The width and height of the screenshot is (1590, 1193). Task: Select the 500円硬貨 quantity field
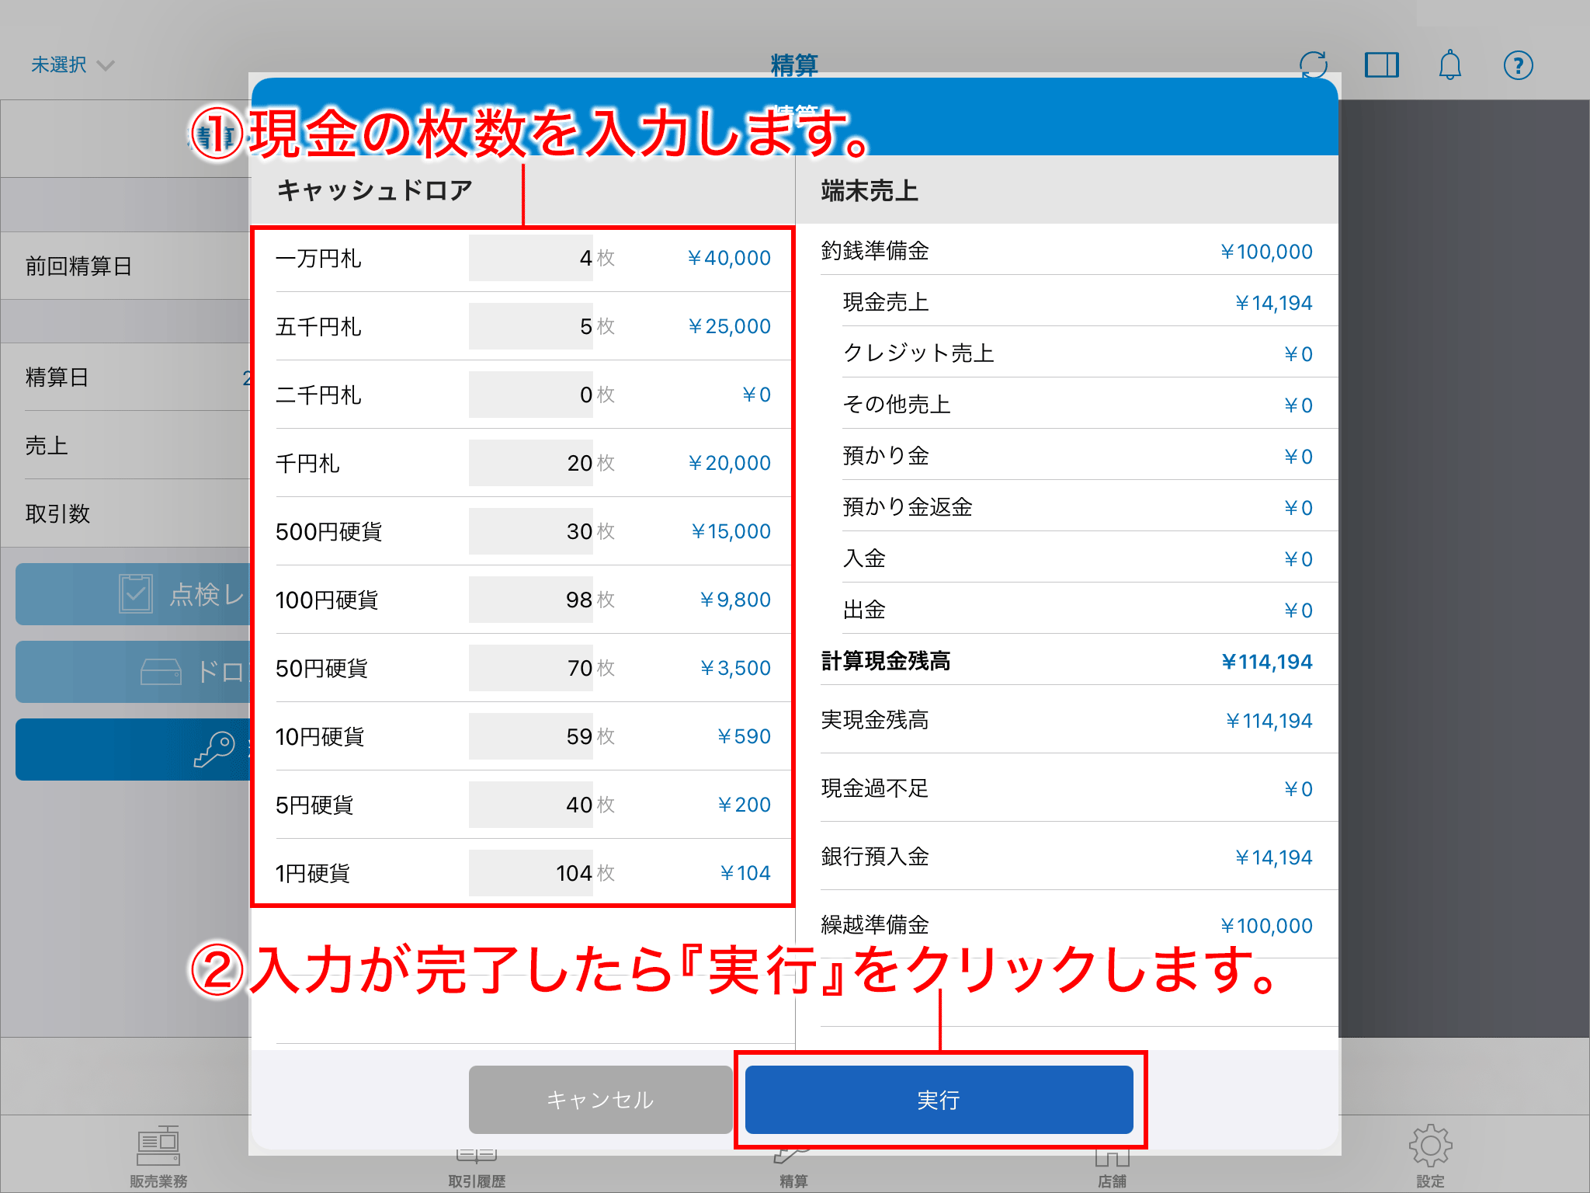point(530,531)
